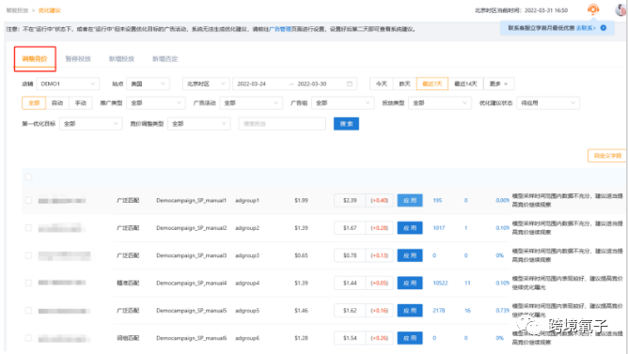628x354 pixels.
Task: Open the 优化建议状态 dropdown showing 待应用
Action: (548, 103)
